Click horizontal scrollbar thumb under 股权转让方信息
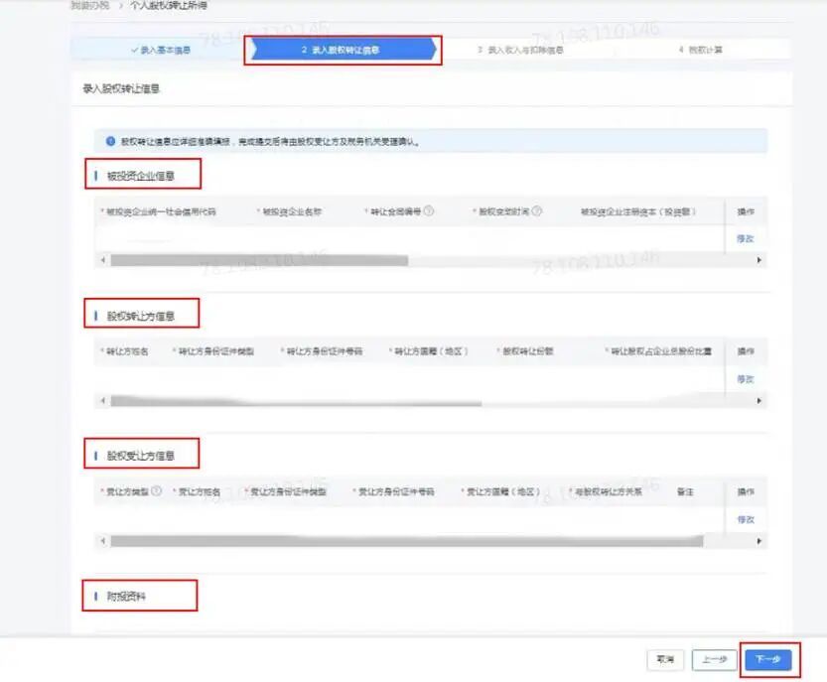Image resolution: width=827 pixels, height=682 pixels. [296, 401]
